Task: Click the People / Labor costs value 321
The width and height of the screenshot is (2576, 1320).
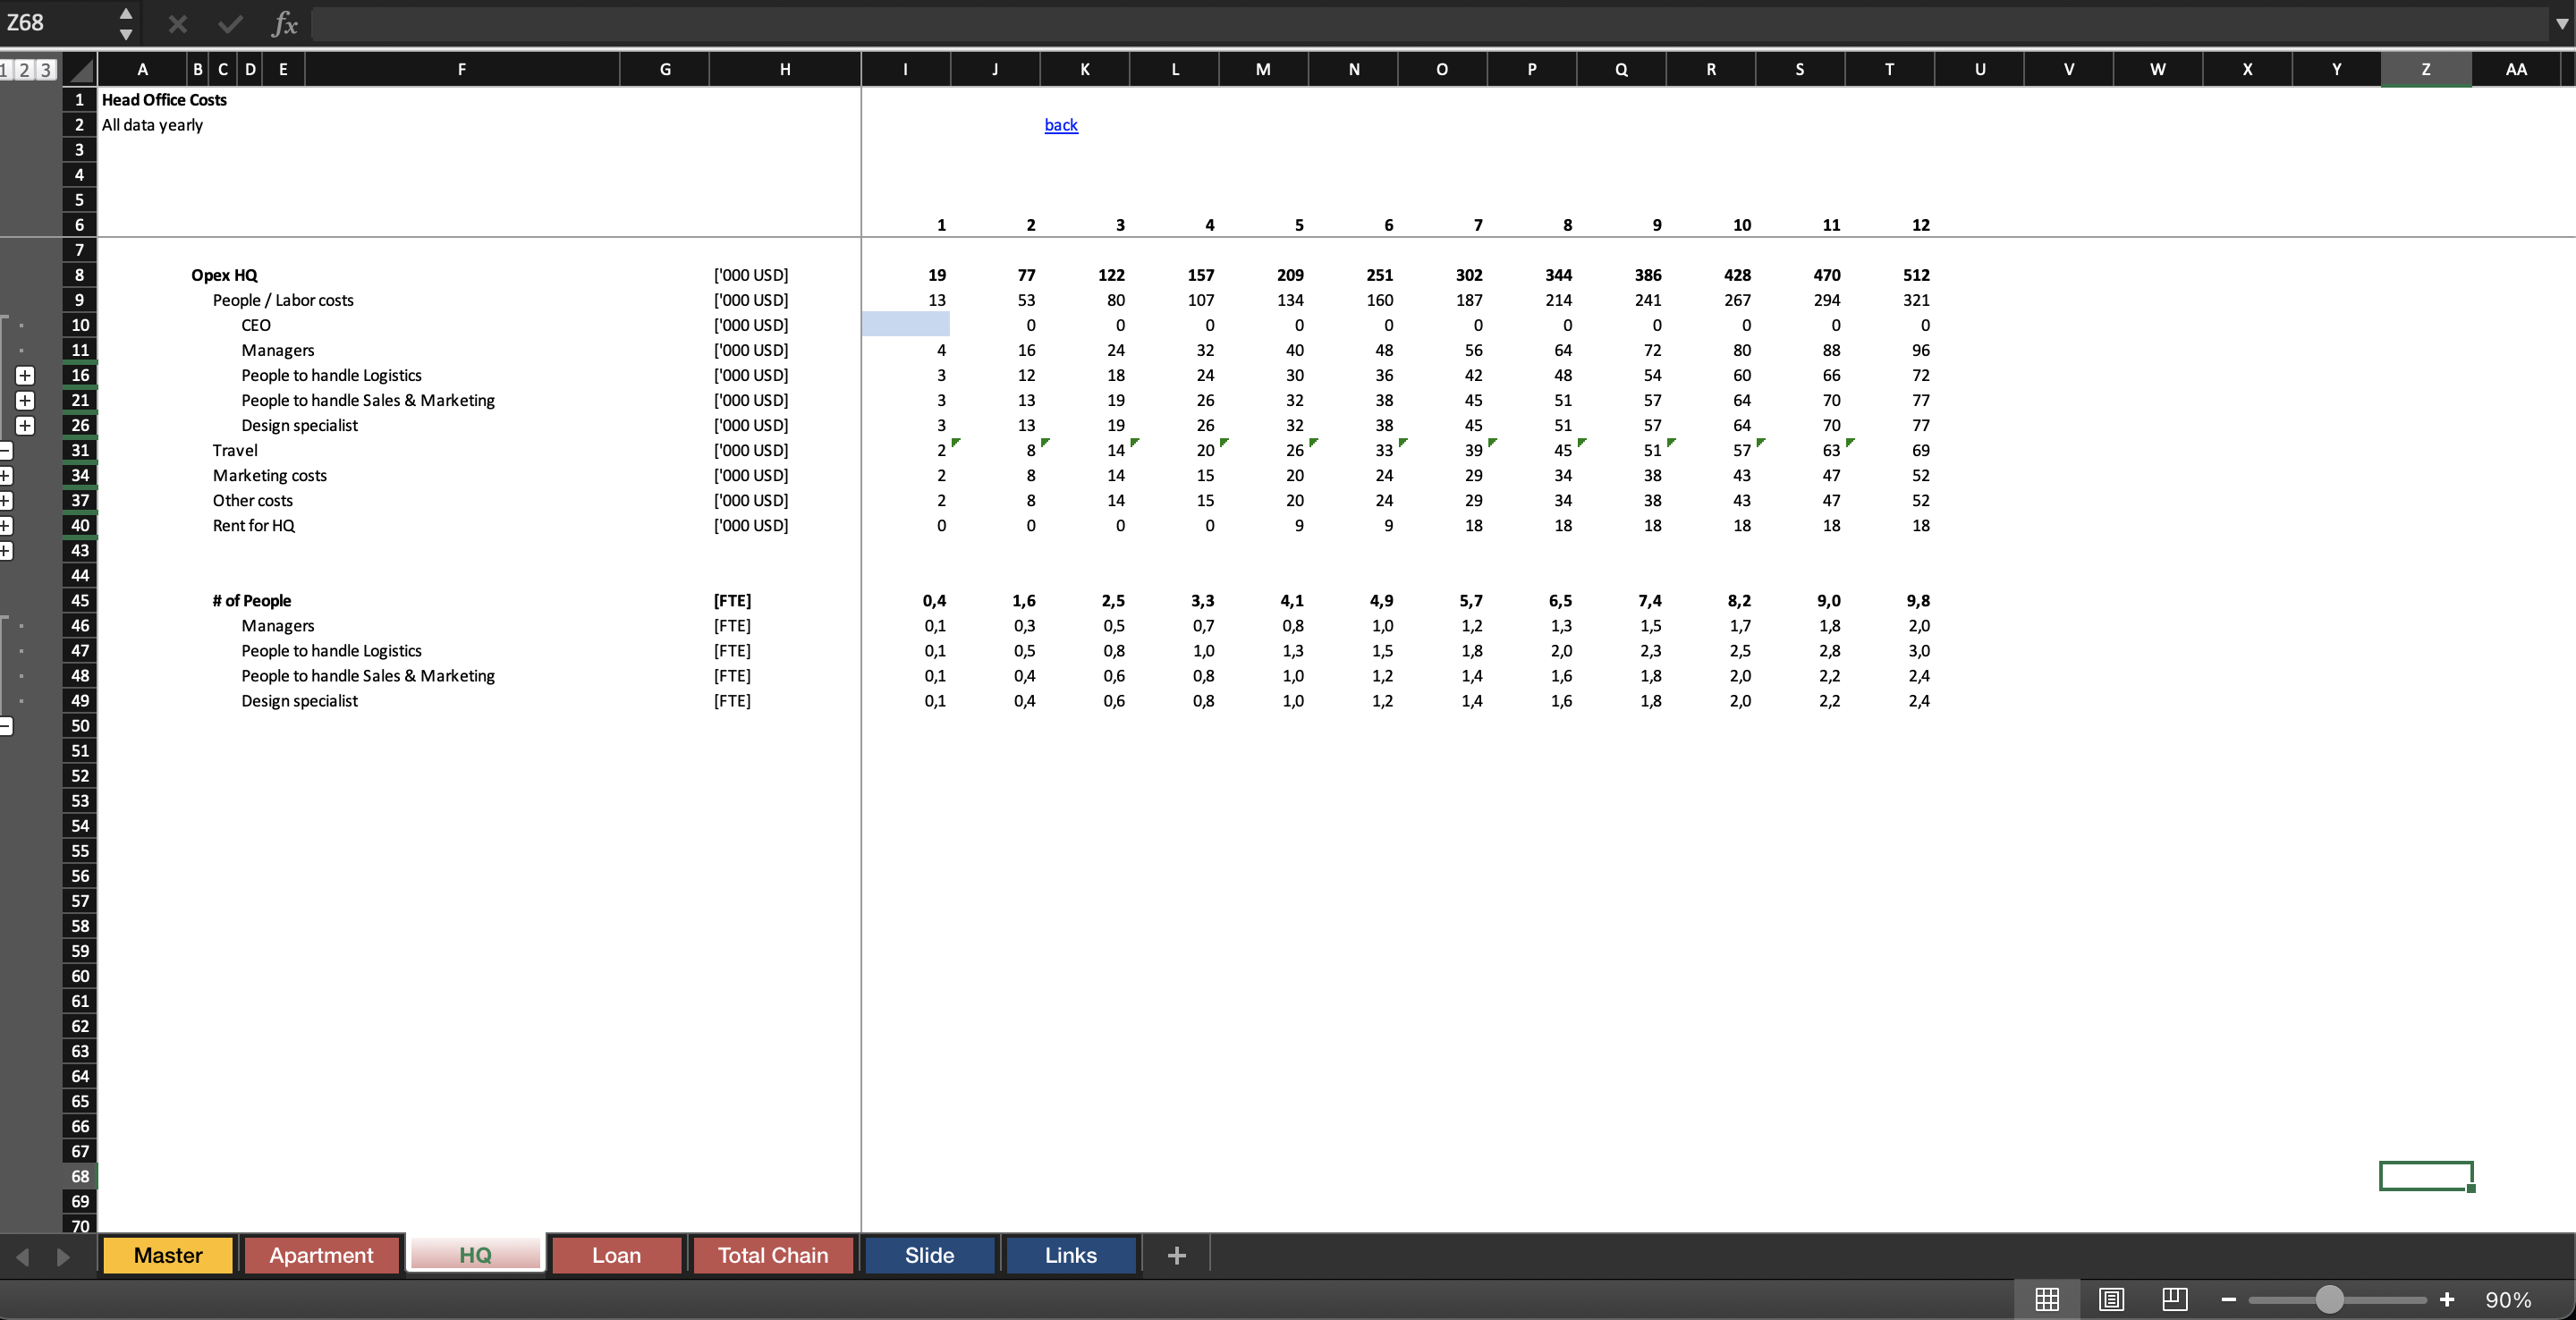Action: [1916, 300]
